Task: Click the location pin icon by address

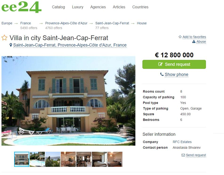Action: point(11,45)
